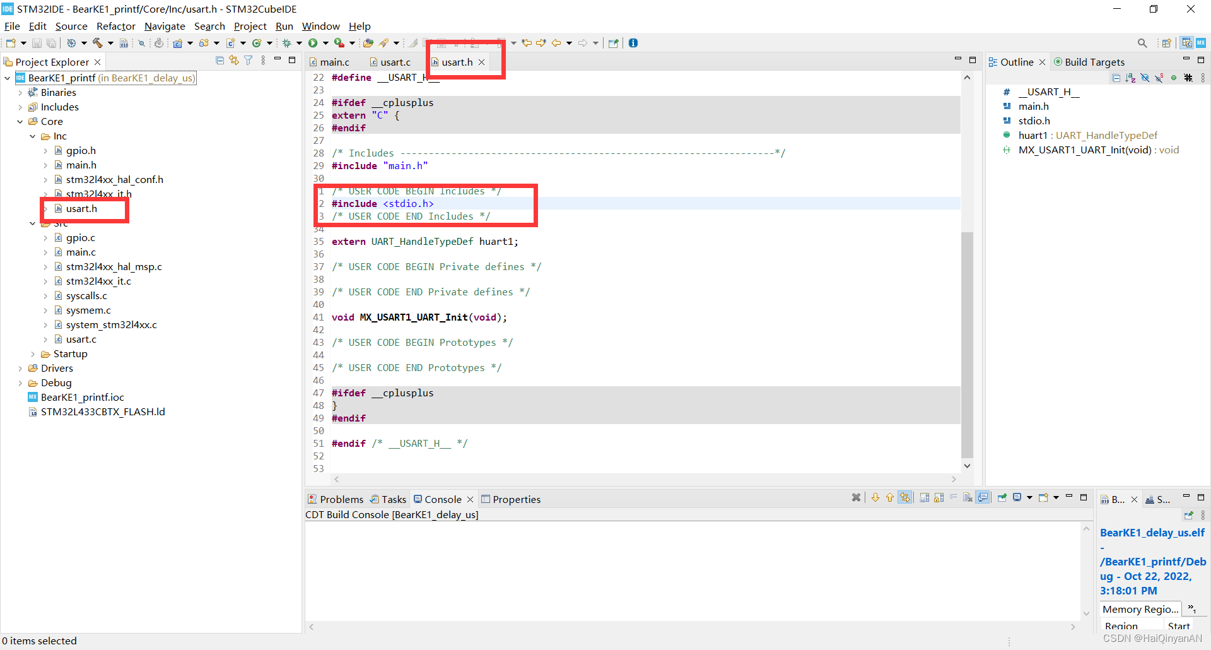1211x650 pixels.
Task: Click the editor scroll down arrow
Action: [x=967, y=466]
